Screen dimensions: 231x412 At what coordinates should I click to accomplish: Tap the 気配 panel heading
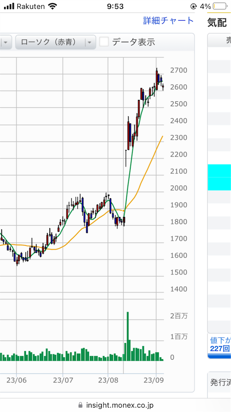pos(217,23)
